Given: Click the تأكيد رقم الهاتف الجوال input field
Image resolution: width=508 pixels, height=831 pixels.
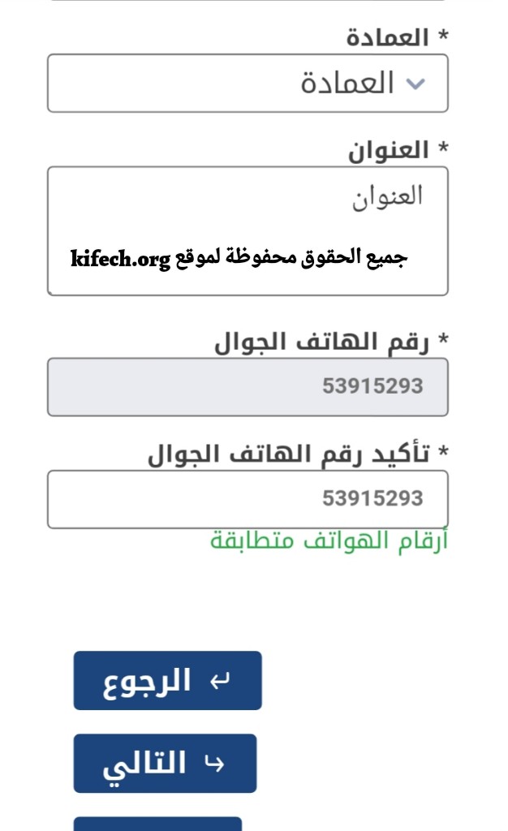Looking at the screenshot, I should tap(248, 499).
